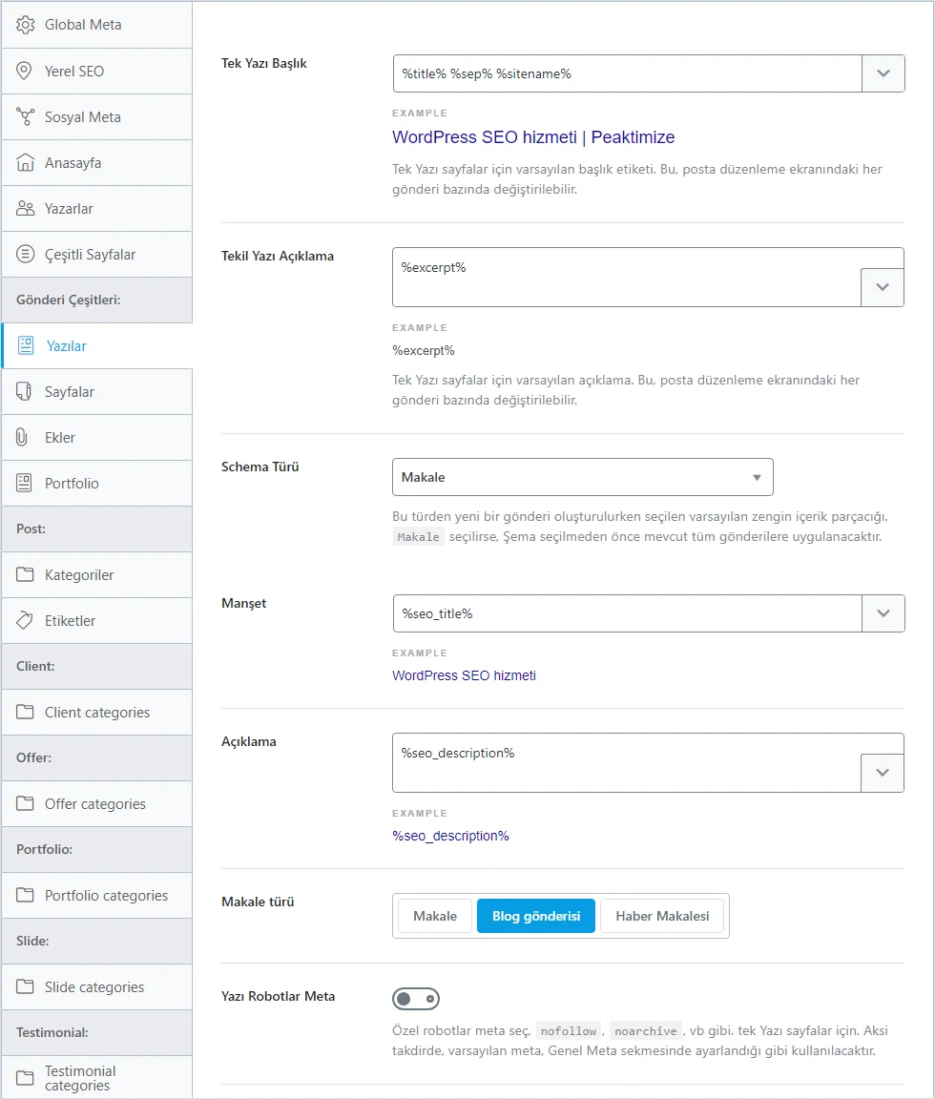Click the Kategoriler folder icon
The height and width of the screenshot is (1099, 935).
(x=25, y=574)
